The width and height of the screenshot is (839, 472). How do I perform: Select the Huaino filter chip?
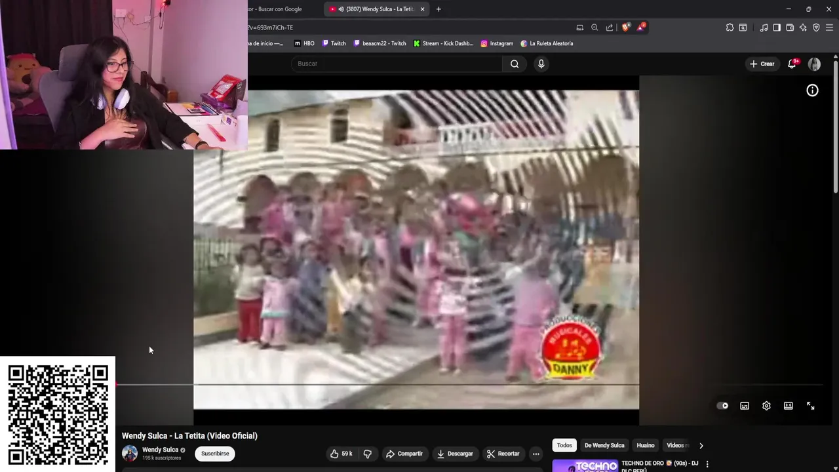click(x=646, y=446)
